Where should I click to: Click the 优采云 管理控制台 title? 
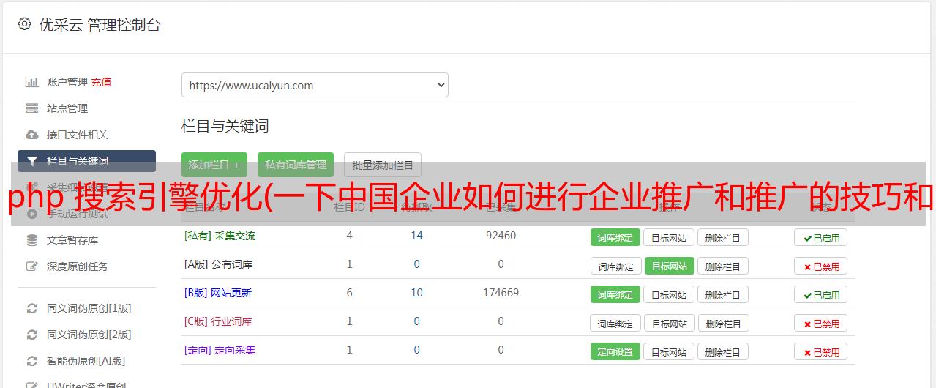coord(100,25)
